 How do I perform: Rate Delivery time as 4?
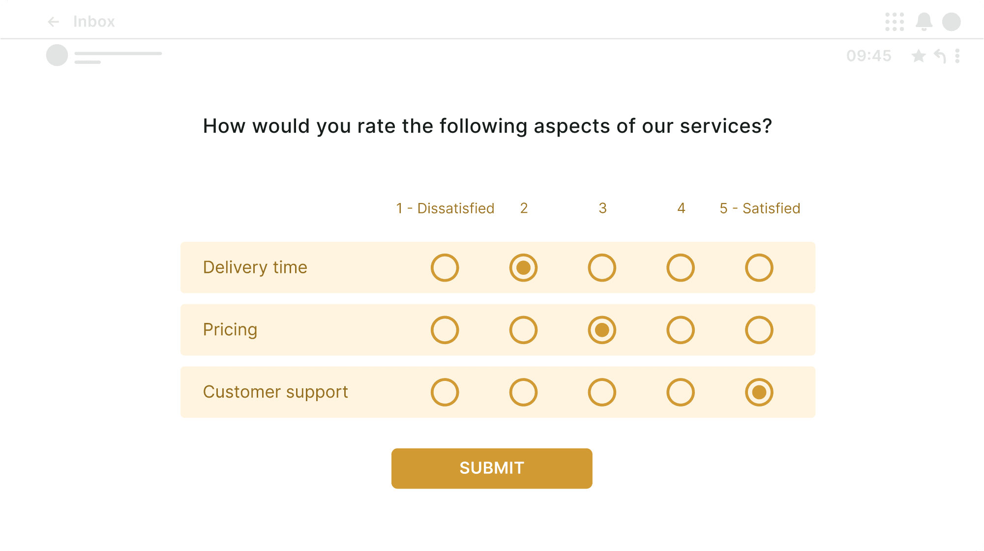pos(681,268)
